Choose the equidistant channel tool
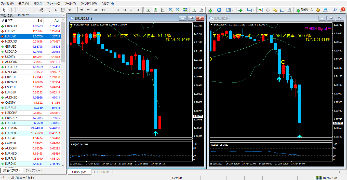This screenshot has height=180, width=347. (41, 10)
